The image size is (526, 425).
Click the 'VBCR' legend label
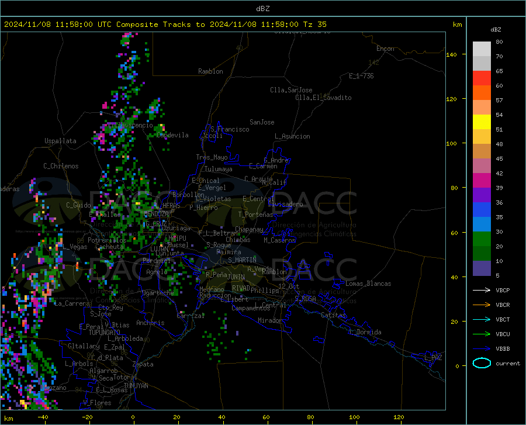(x=503, y=305)
